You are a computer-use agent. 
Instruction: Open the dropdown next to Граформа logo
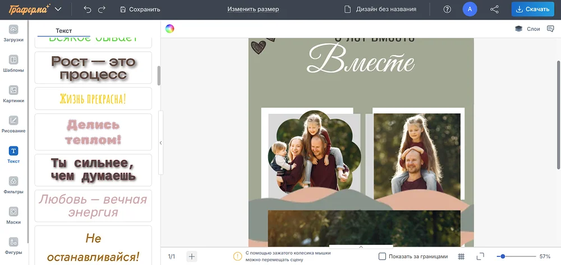58,10
